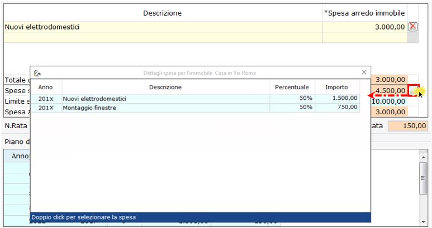Select the Nuovi elettrodomestici description cell in top table
The image size is (432, 228).
(x=163, y=27)
